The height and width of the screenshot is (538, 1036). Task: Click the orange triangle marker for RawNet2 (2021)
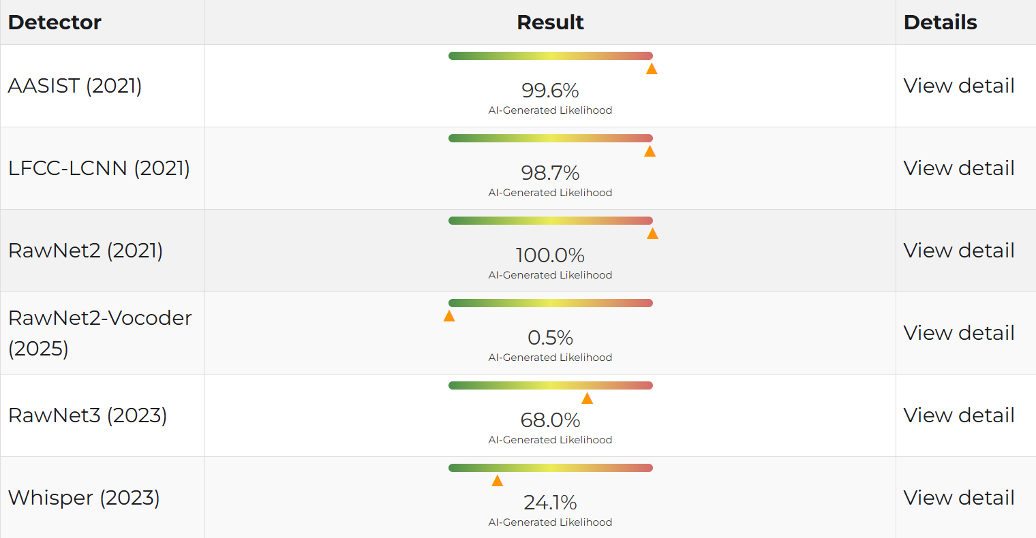click(652, 234)
